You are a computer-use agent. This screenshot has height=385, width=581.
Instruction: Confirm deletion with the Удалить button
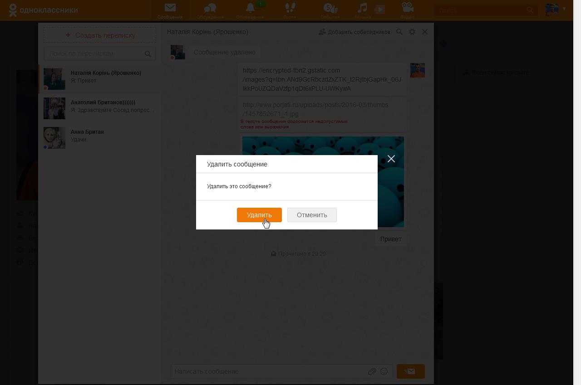[x=259, y=215]
